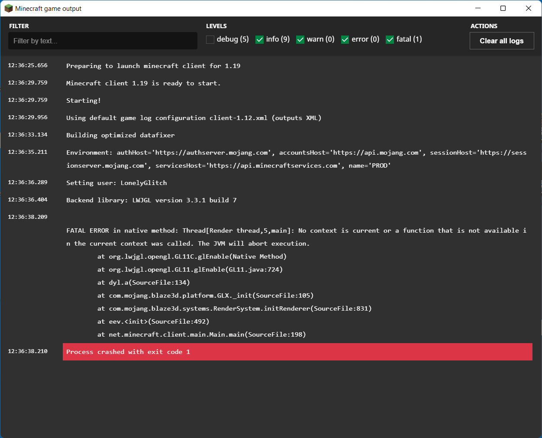Viewport: 542px width, 438px height.
Task: Click the Building optimized datafixer entry
Action: 120,135
